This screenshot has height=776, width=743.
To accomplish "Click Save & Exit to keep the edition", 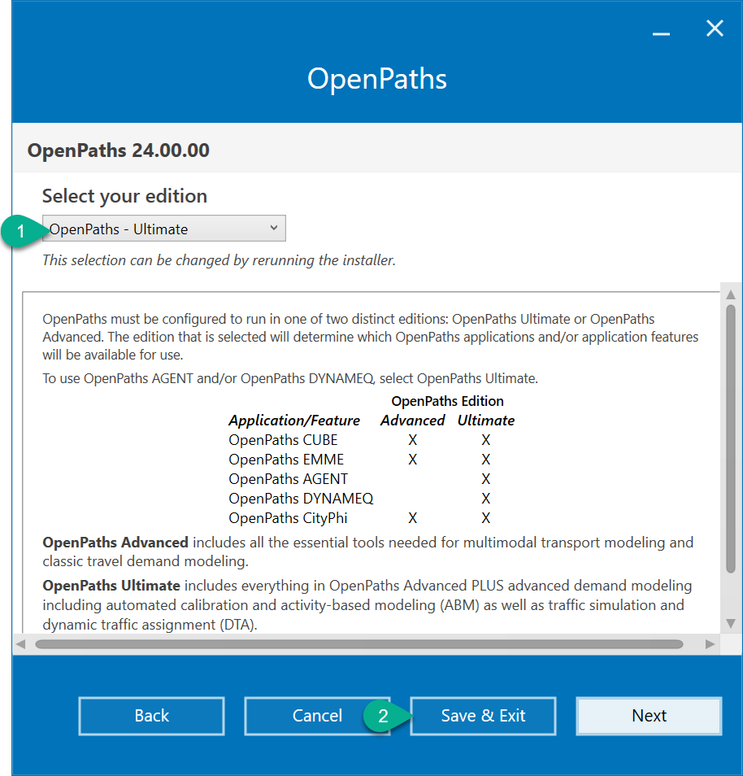I will [x=483, y=716].
